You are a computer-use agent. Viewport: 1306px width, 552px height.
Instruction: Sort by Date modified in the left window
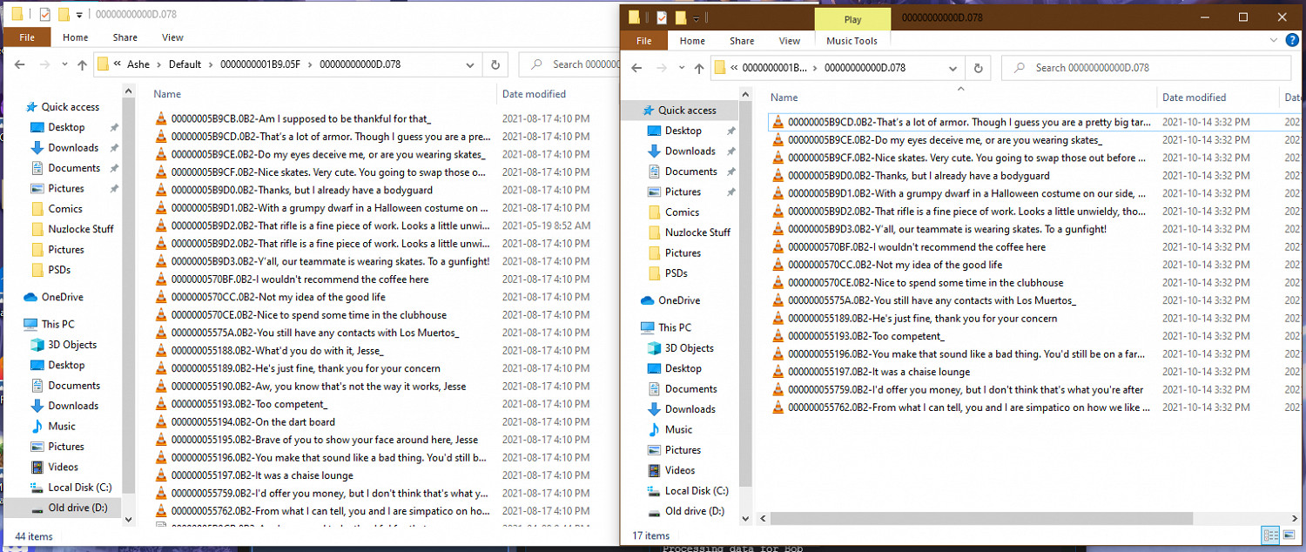tap(534, 94)
